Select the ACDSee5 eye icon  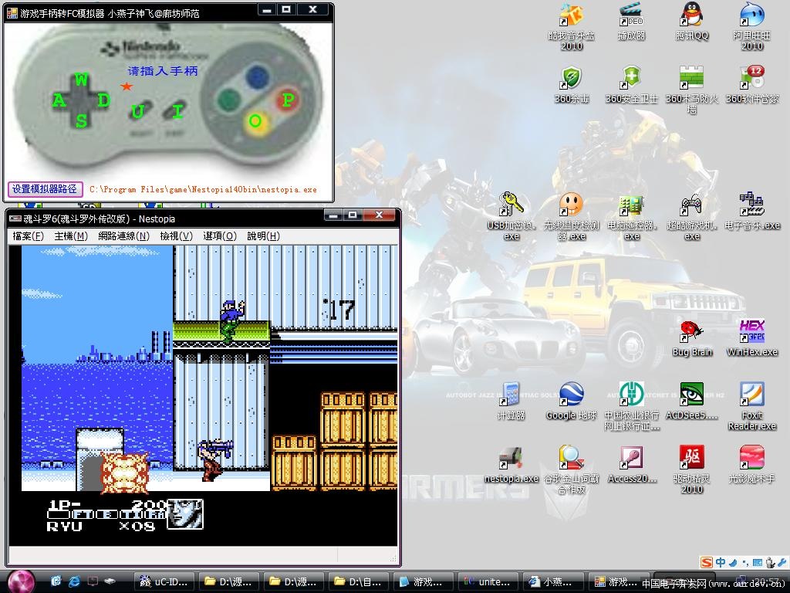click(692, 401)
